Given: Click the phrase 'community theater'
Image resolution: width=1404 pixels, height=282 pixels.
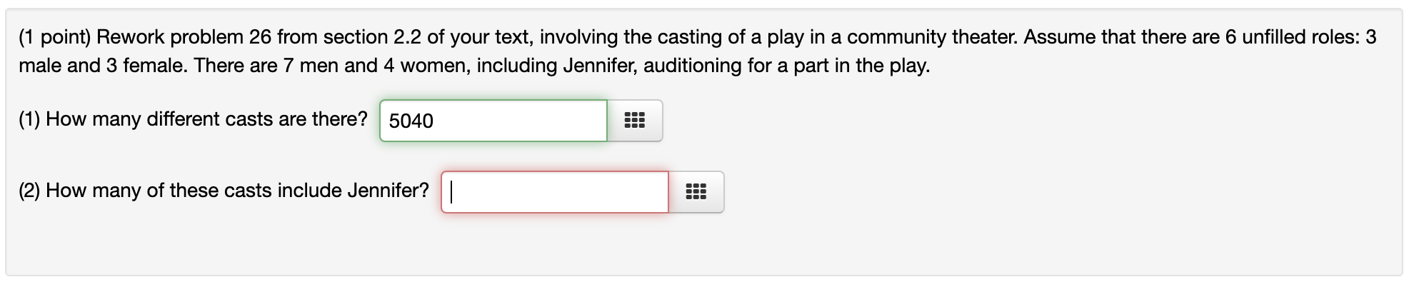Looking at the screenshot, I should (932, 37).
